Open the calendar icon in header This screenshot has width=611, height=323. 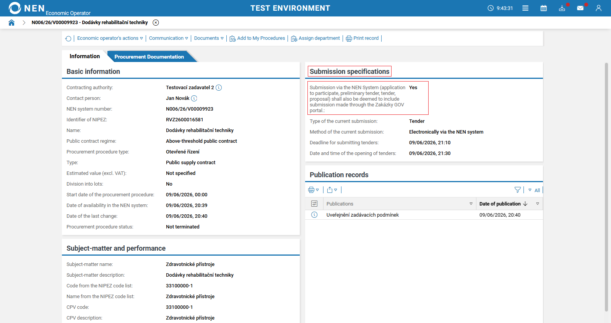pos(543,8)
